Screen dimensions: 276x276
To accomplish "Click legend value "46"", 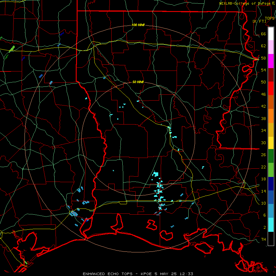I will pyautogui.click(x=263, y=94).
